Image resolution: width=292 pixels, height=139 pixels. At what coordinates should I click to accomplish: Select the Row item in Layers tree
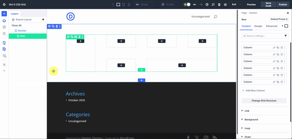point(28,36)
